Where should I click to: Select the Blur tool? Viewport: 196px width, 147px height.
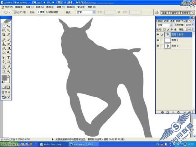[4, 52]
